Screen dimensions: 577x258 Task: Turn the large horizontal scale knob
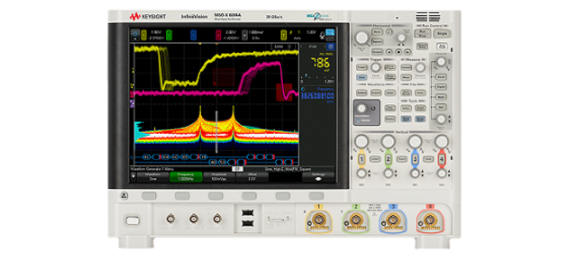pyautogui.click(x=362, y=38)
